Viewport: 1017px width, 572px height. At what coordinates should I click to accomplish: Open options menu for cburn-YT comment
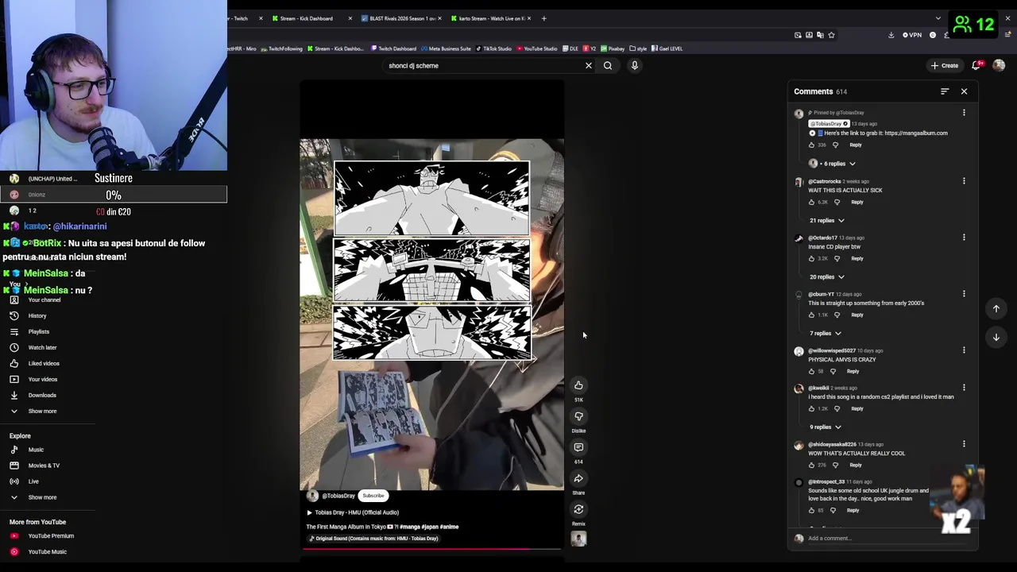964,294
